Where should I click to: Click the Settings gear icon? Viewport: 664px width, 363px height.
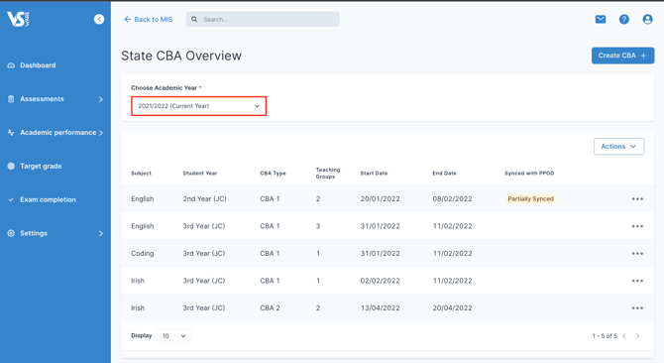click(x=11, y=233)
